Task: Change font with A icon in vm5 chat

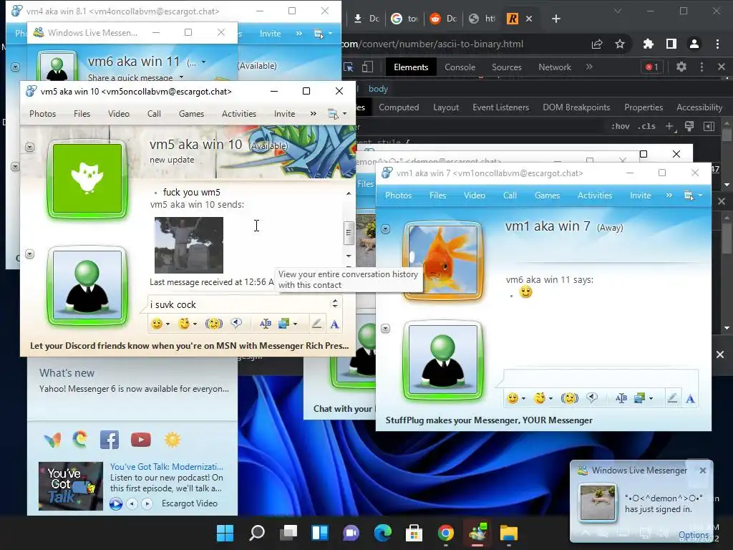Action: (335, 324)
